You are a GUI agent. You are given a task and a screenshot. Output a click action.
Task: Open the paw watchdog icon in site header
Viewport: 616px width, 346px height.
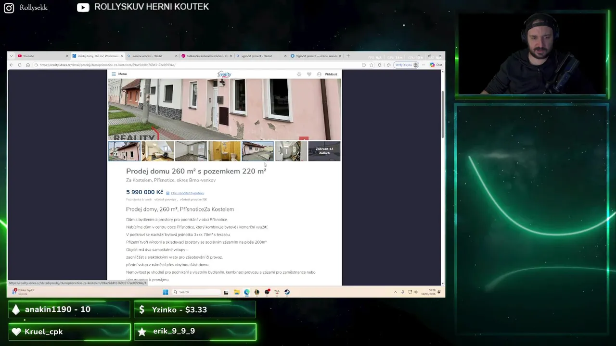click(x=299, y=74)
